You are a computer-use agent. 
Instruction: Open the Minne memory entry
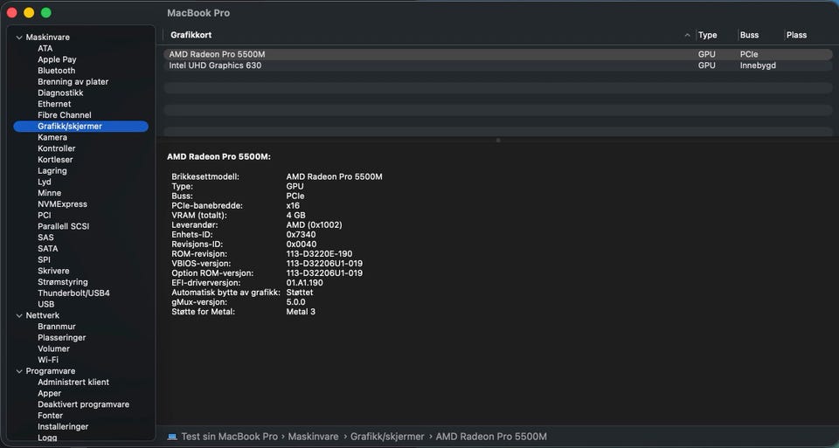(x=49, y=193)
